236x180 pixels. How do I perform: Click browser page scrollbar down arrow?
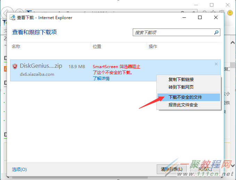(233, 166)
